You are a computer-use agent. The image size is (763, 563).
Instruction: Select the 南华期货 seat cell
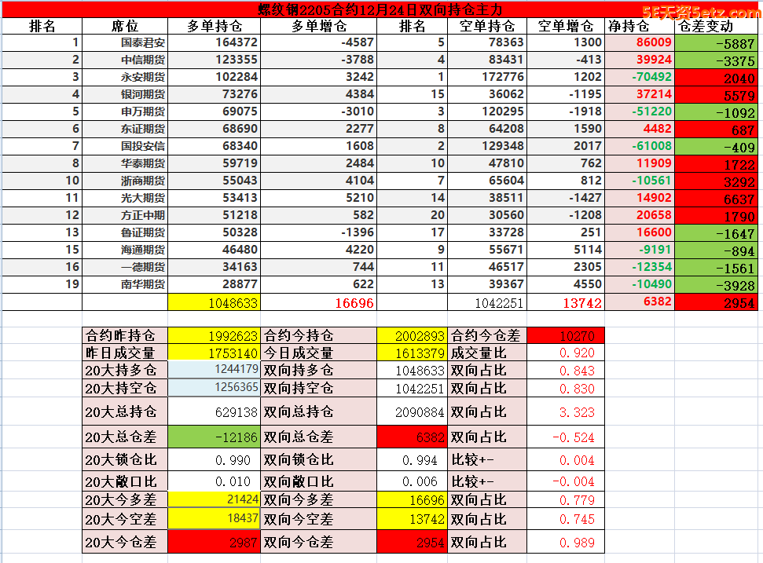coord(142,284)
